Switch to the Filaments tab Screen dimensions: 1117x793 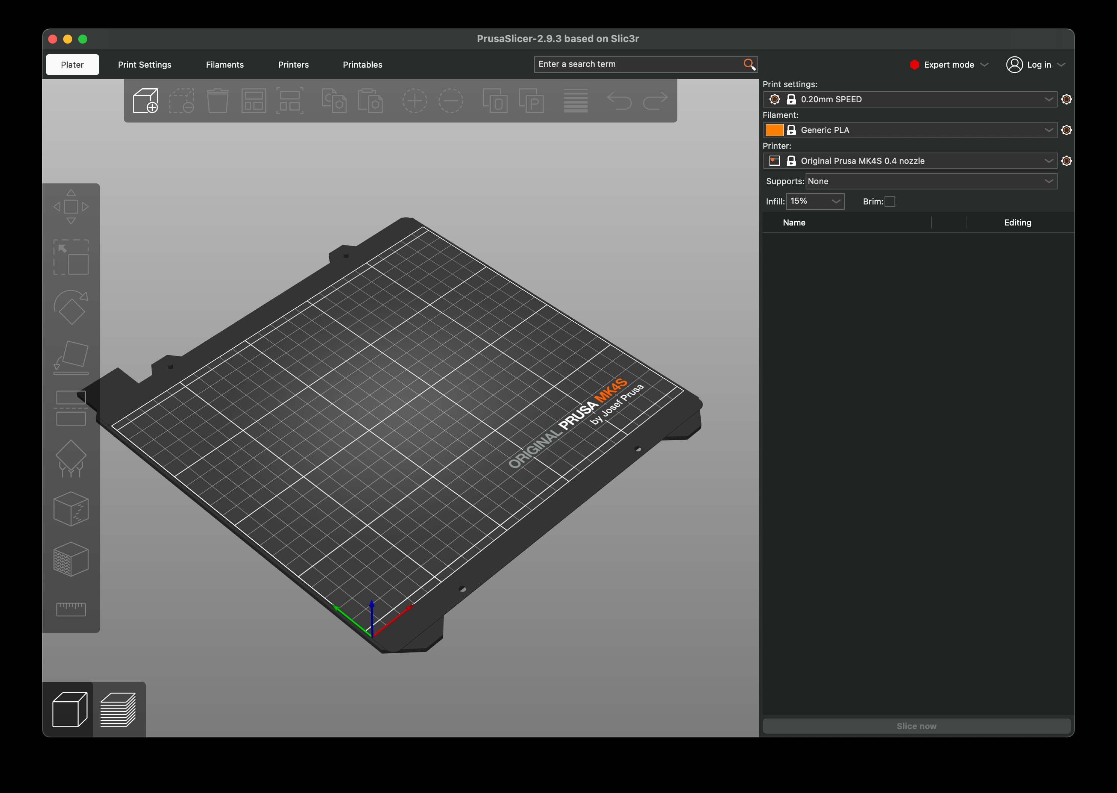click(x=225, y=65)
